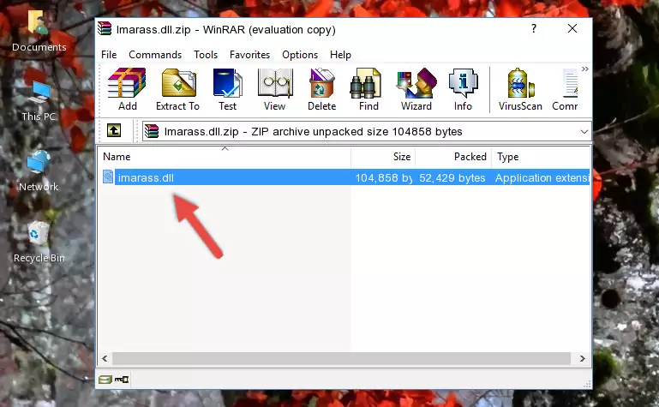
Task: Click the Add archive toolbar icon
Action: 127,89
